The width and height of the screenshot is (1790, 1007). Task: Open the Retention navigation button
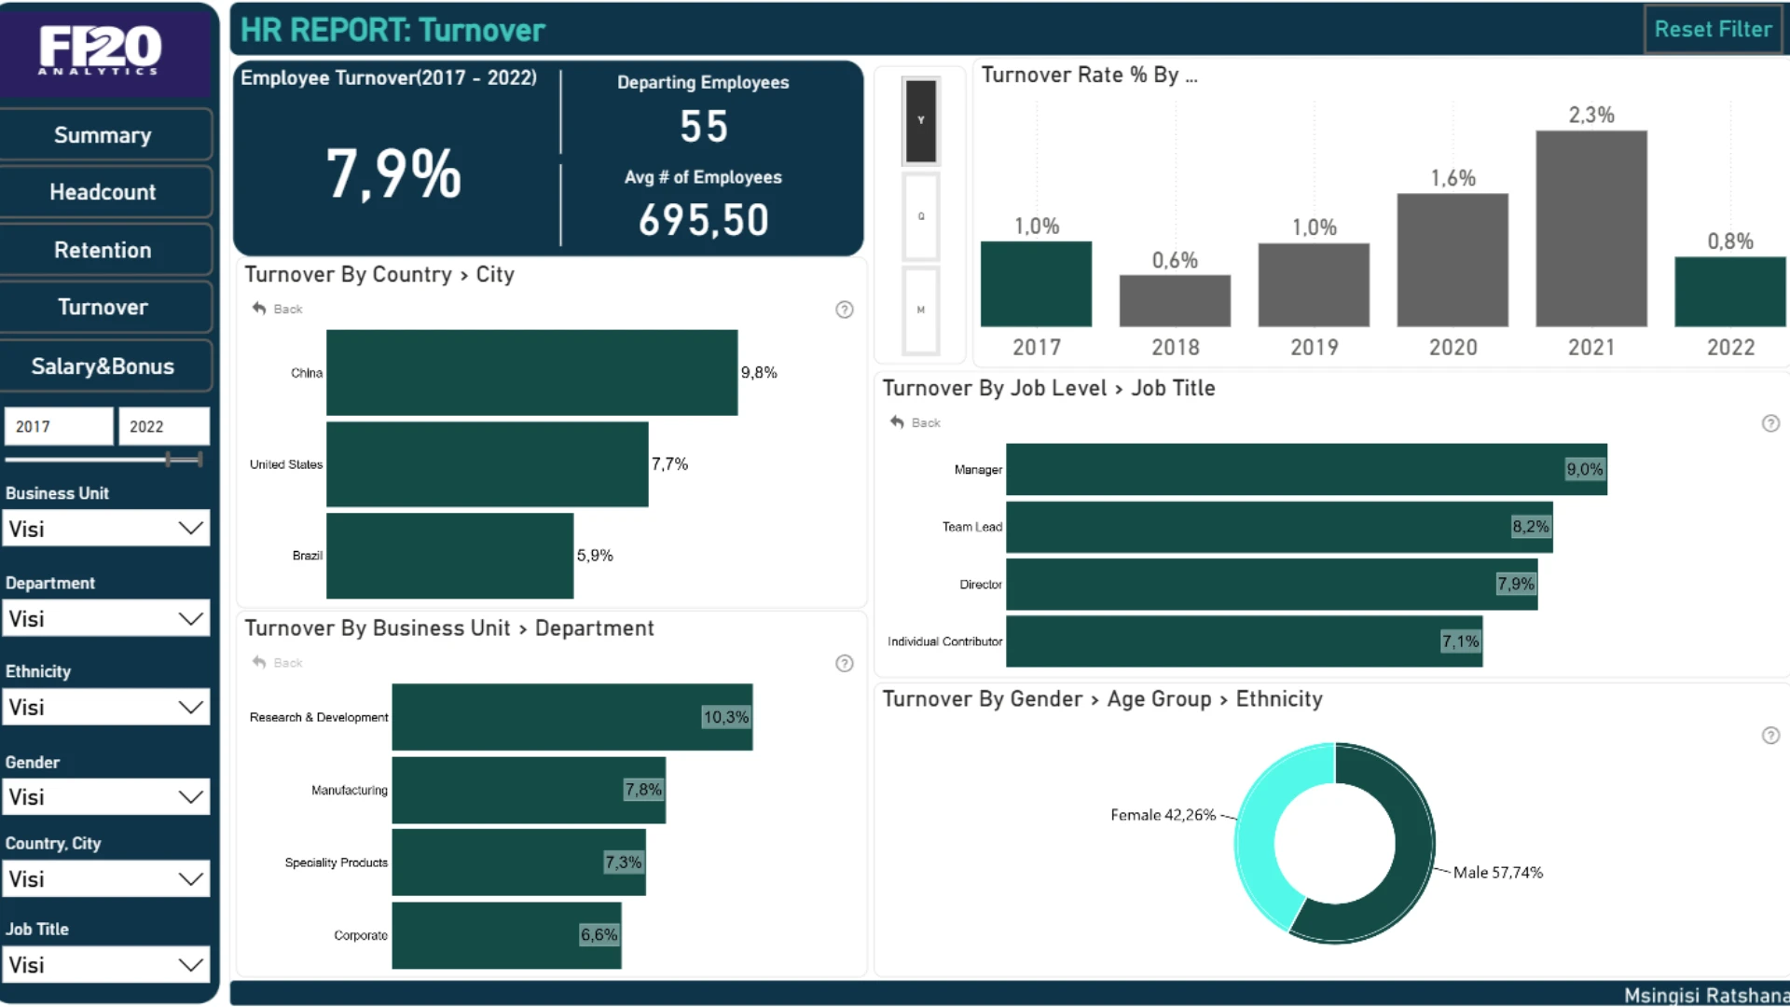click(103, 250)
